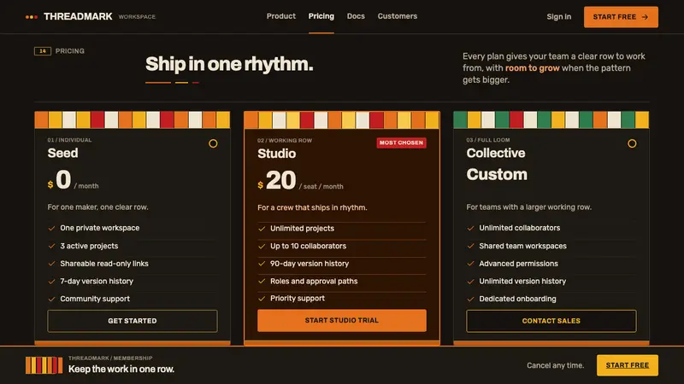684x384 pixels.
Task: Open the Product nav item
Action: [x=281, y=16]
